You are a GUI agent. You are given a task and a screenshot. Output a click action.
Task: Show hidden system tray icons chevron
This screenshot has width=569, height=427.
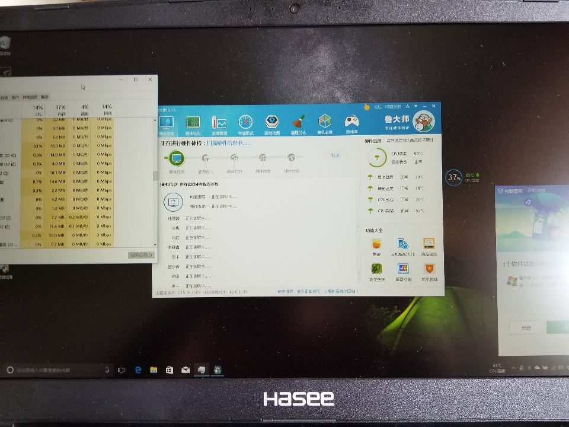pyautogui.click(x=513, y=368)
